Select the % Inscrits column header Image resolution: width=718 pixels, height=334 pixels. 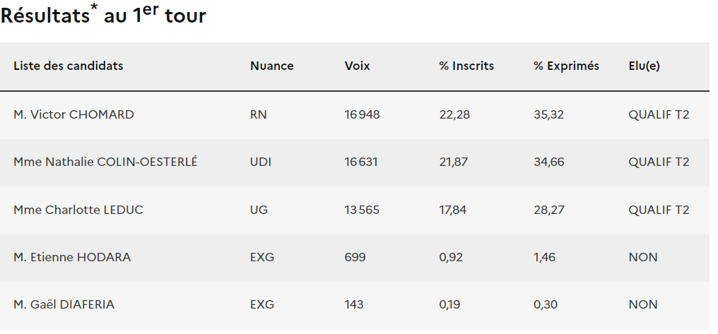(466, 66)
